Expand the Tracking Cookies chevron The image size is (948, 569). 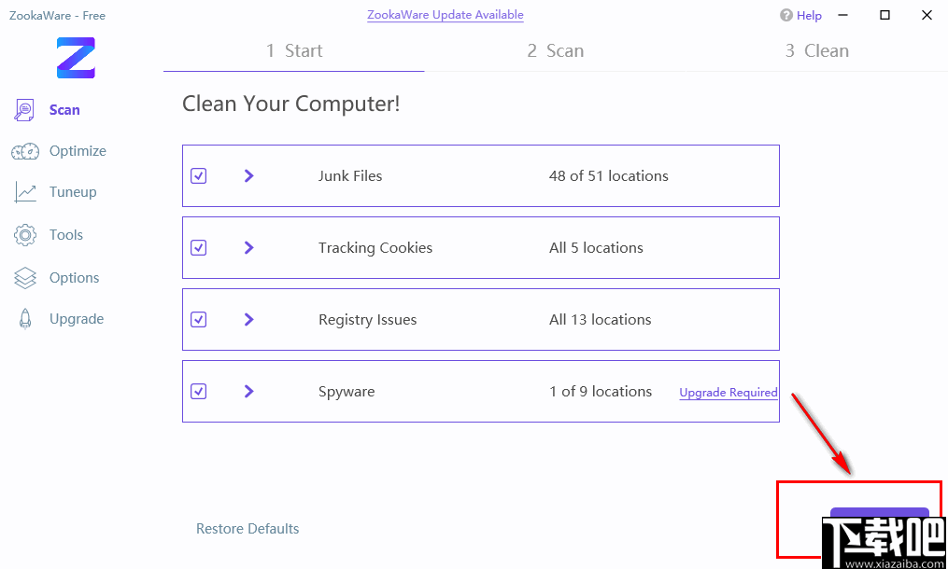(x=248, y=247)
